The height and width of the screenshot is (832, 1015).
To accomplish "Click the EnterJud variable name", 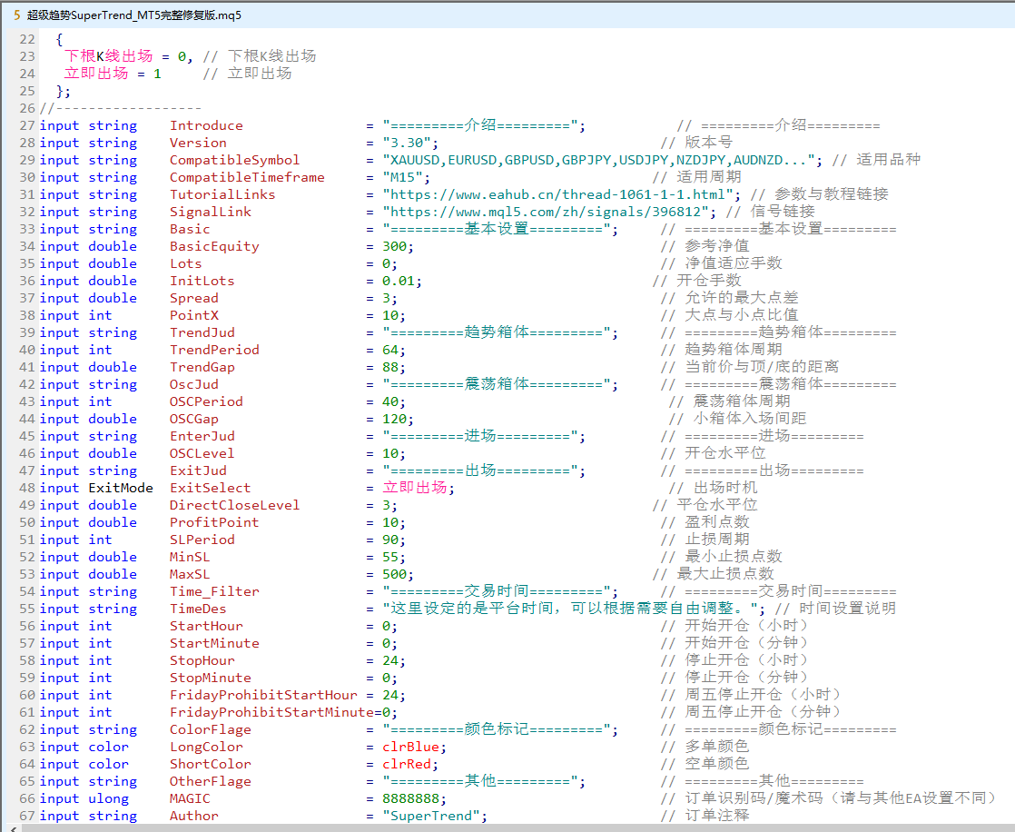I will tap(202, 436).
